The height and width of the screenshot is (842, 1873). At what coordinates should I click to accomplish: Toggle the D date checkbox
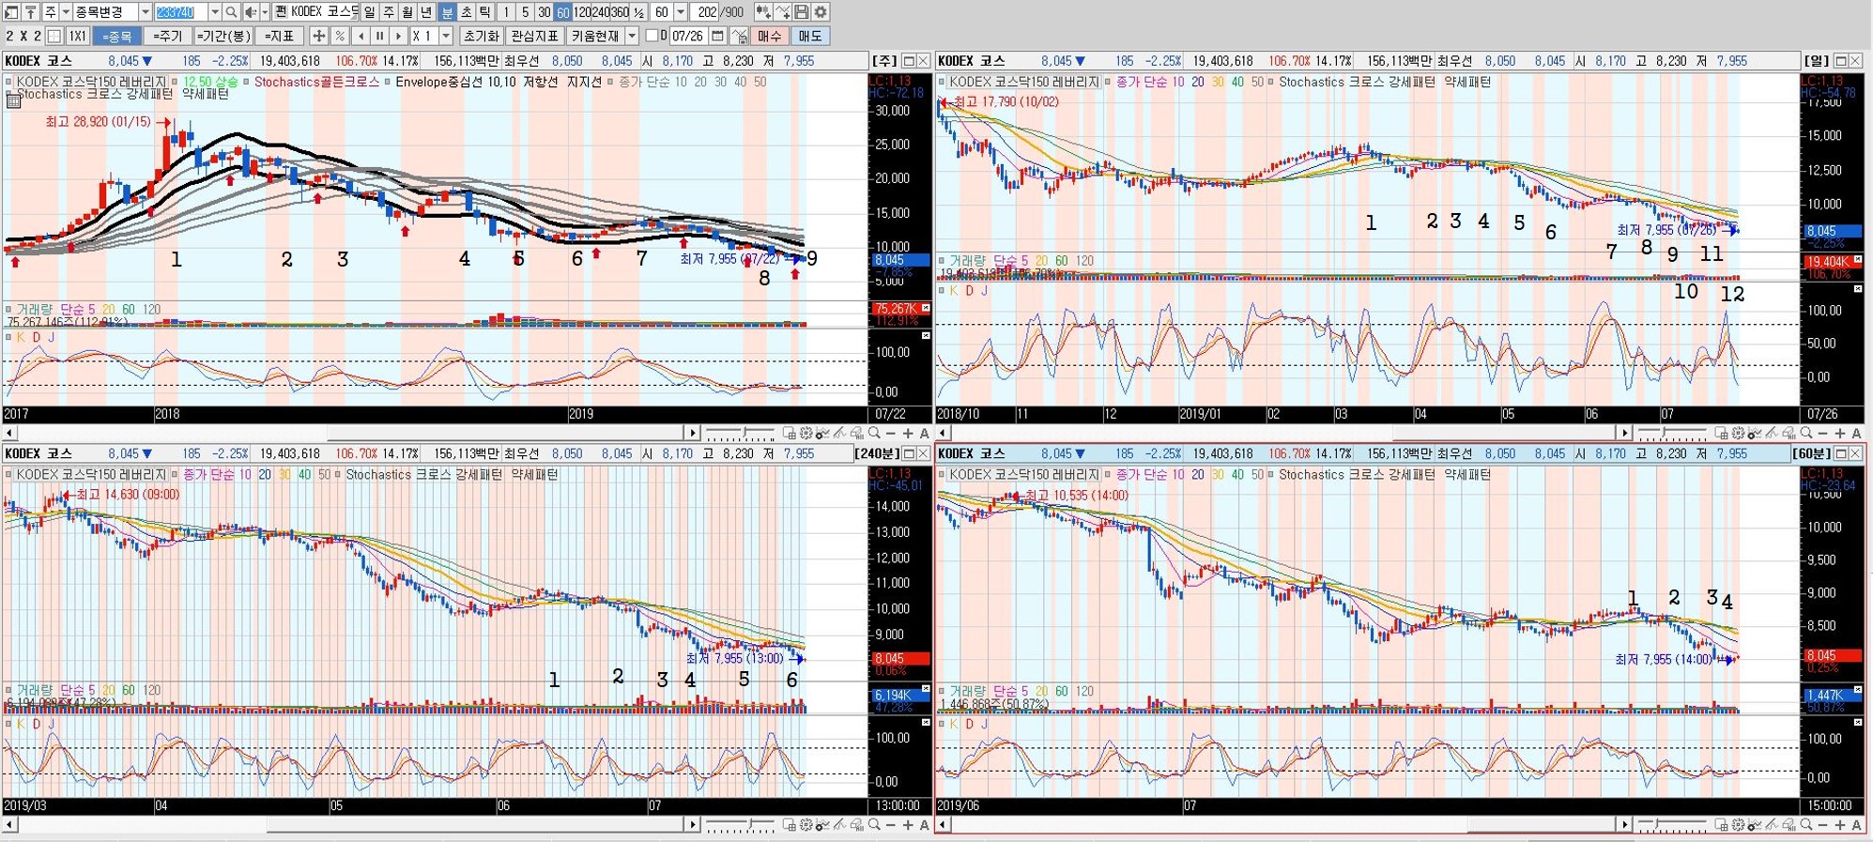[652, 36]
